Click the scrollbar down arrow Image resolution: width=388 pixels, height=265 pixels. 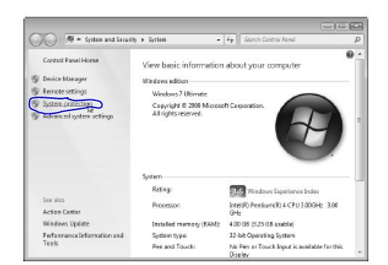coord(360,252)
